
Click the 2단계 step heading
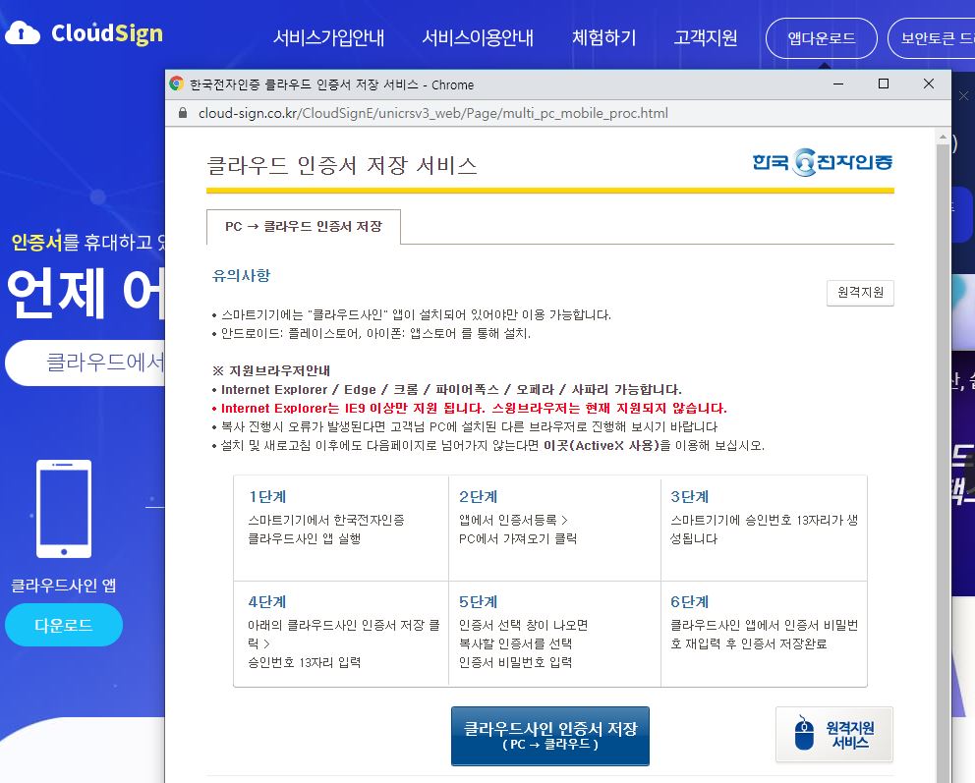click(479, 496)
